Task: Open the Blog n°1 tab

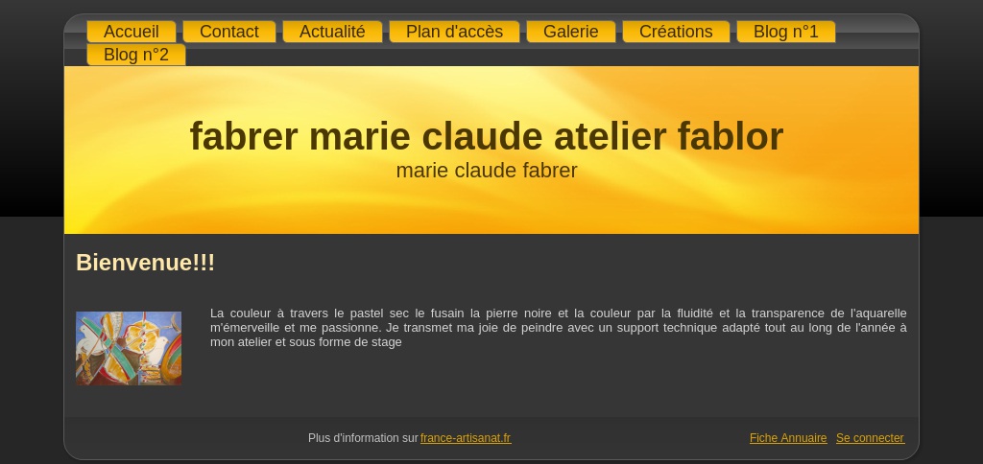Action: pos(785,32)
